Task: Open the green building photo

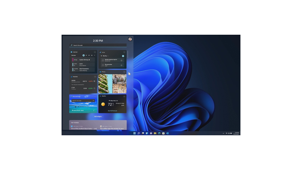Action: [x=105, y=84]
